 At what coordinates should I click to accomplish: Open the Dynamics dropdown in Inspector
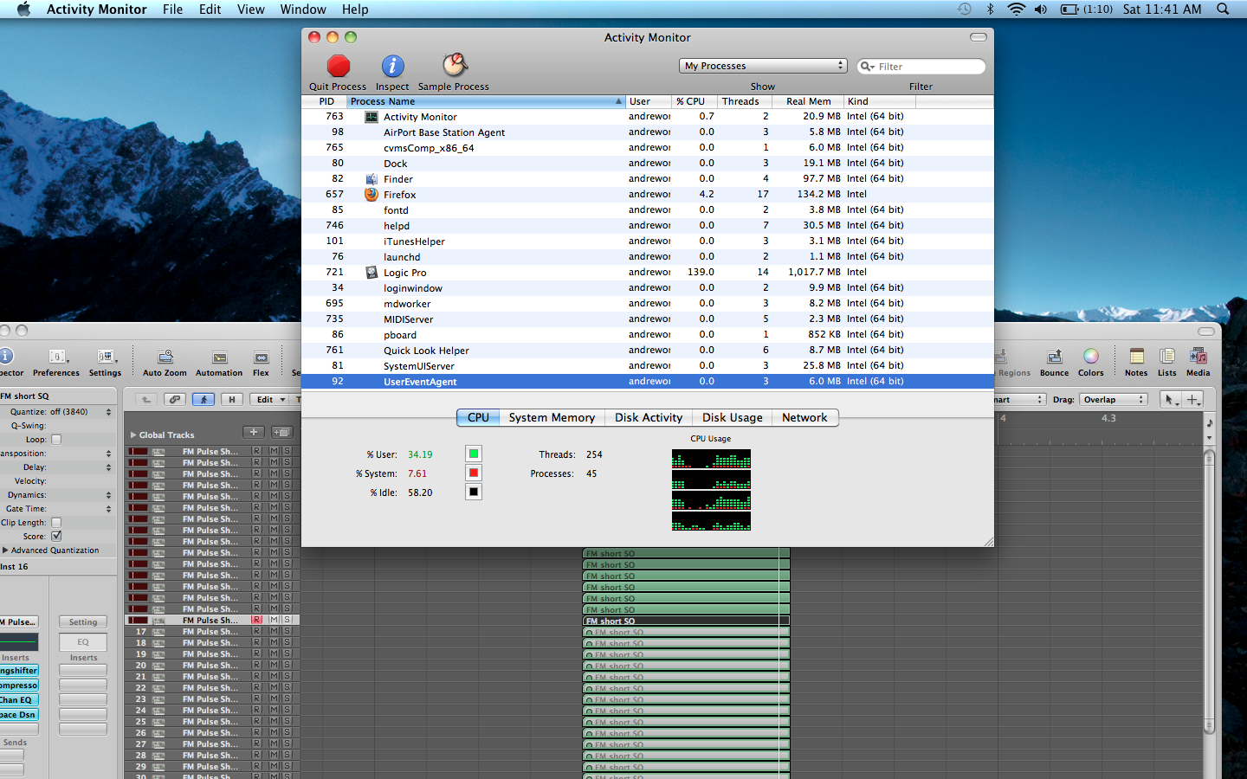coord(108,495)
